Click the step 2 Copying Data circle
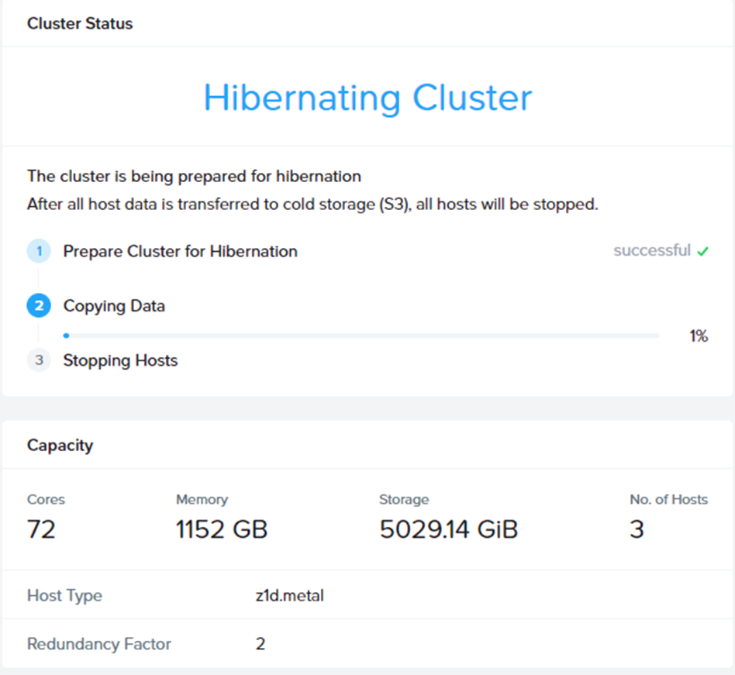This screenshot has width=735, height=675. click(39, 306)
